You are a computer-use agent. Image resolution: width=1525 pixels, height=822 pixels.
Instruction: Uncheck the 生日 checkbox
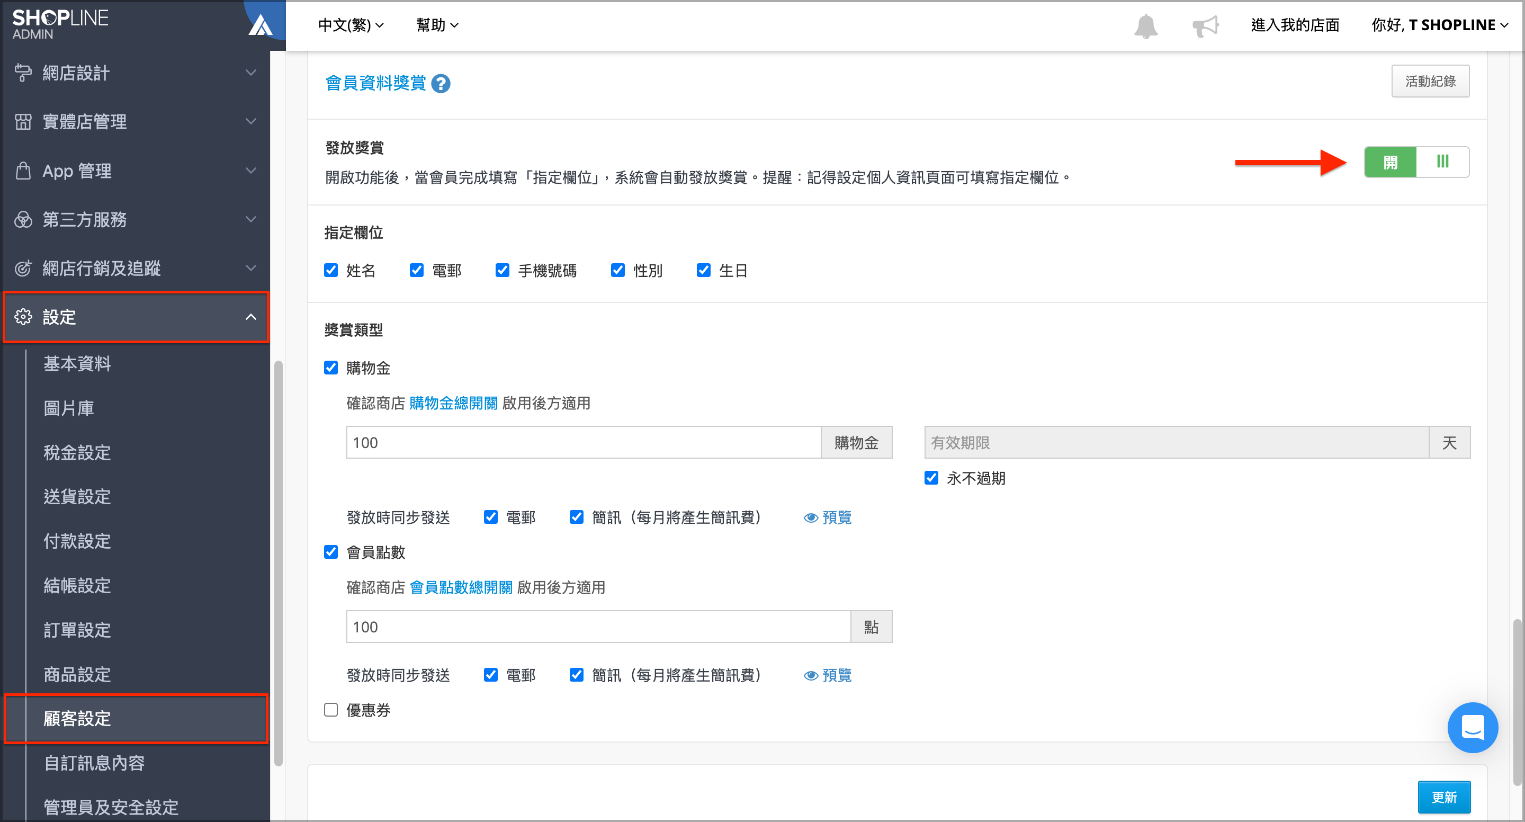click(704, 270)
